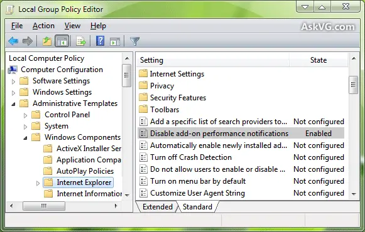Expand the Control Panel node
The width and height of the screenshot is (365, 232).
coord(25,115)
